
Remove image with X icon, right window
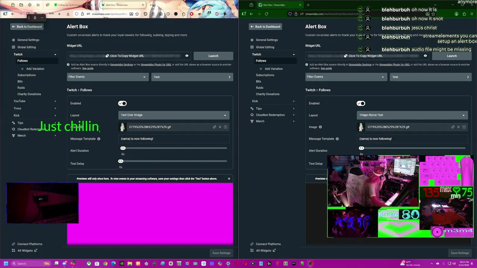458,127
